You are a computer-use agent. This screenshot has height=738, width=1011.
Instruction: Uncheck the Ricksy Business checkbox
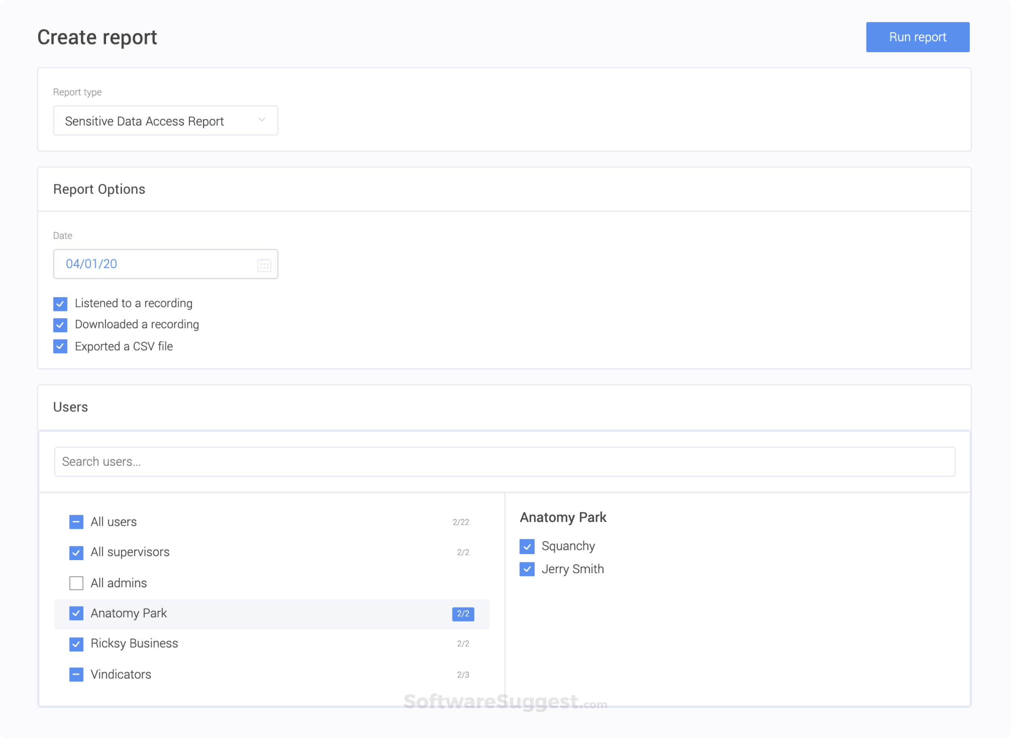pos(77,644)
